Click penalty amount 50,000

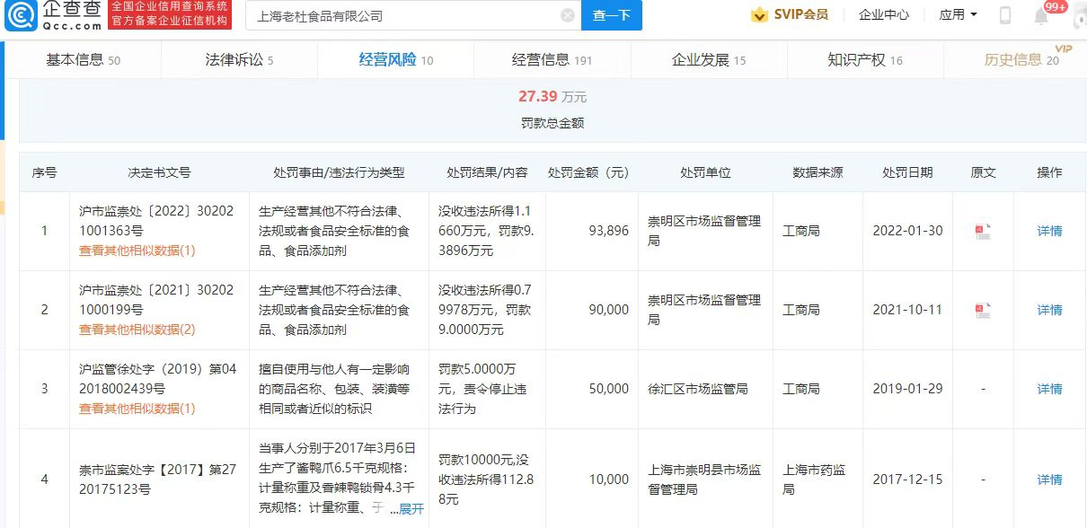pos(608,389)
